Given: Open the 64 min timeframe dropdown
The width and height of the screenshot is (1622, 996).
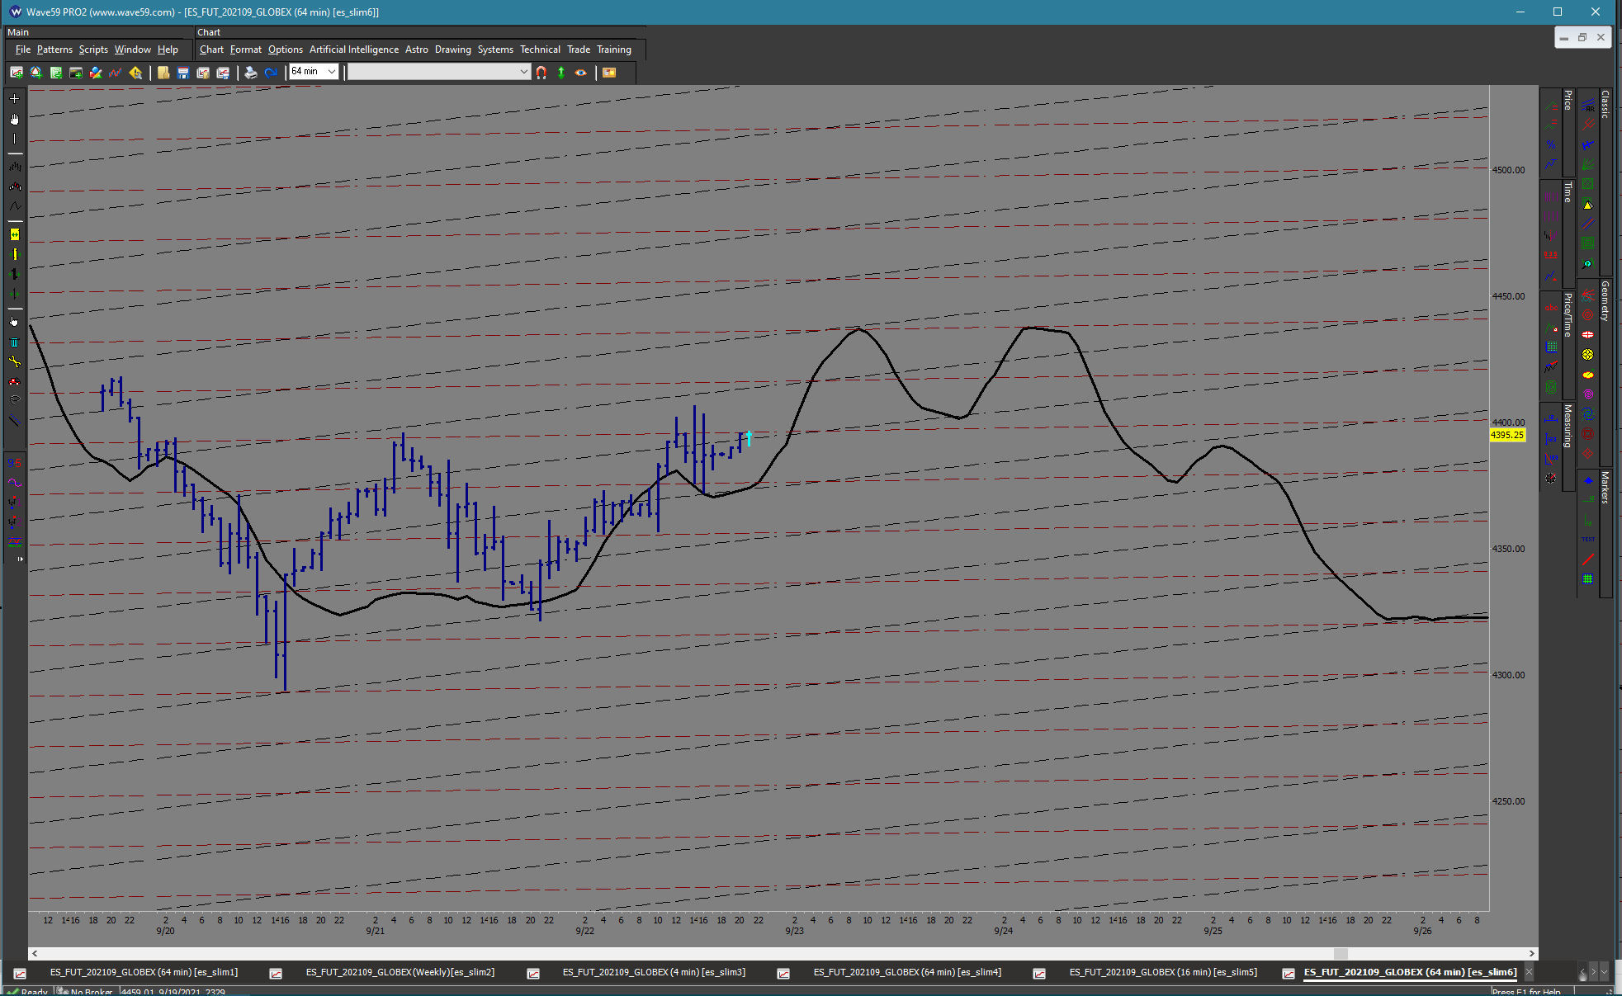Looking at the screenshot, I should (x=331, y=72).
